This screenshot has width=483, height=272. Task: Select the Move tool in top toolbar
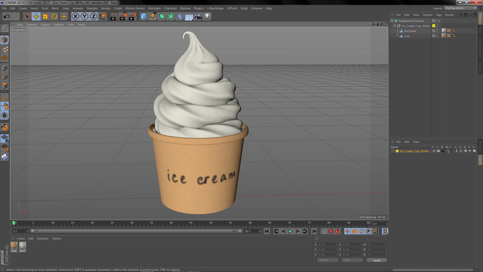pyautogui.click(x=36, y=17)
